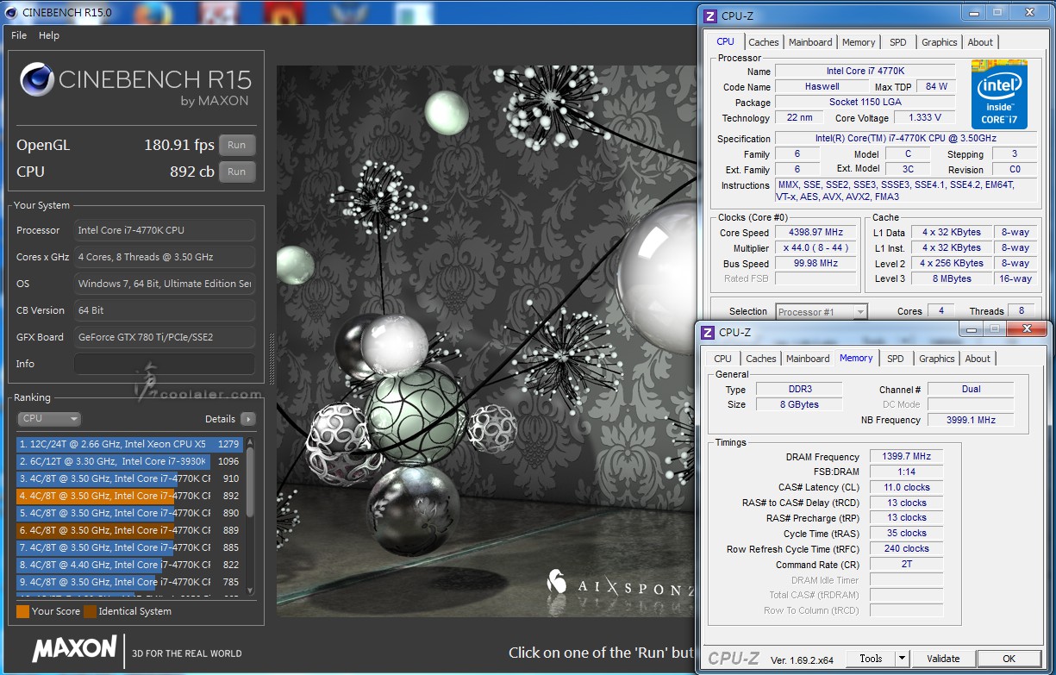Click the DRAM Frequency 1399.7 MHz value

tap(906, 457)
